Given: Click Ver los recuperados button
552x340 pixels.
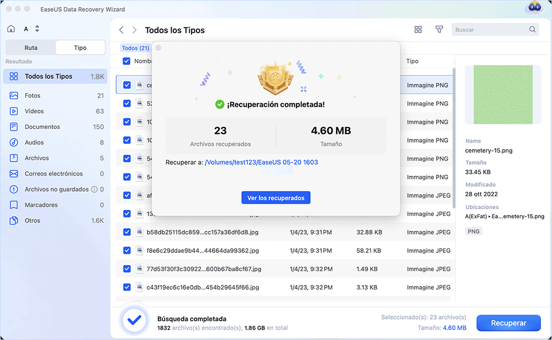Looking at the screenshot, I should tap(275, 198).
